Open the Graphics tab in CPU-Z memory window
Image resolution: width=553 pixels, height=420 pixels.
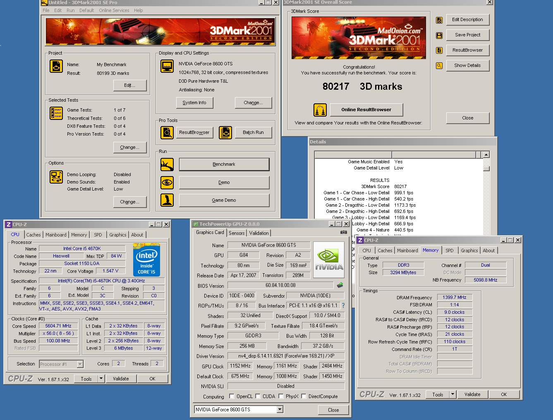click(x=469, y=251)
